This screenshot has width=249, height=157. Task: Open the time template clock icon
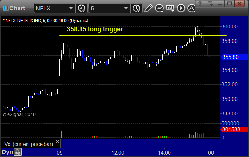[x=136, y=8]
